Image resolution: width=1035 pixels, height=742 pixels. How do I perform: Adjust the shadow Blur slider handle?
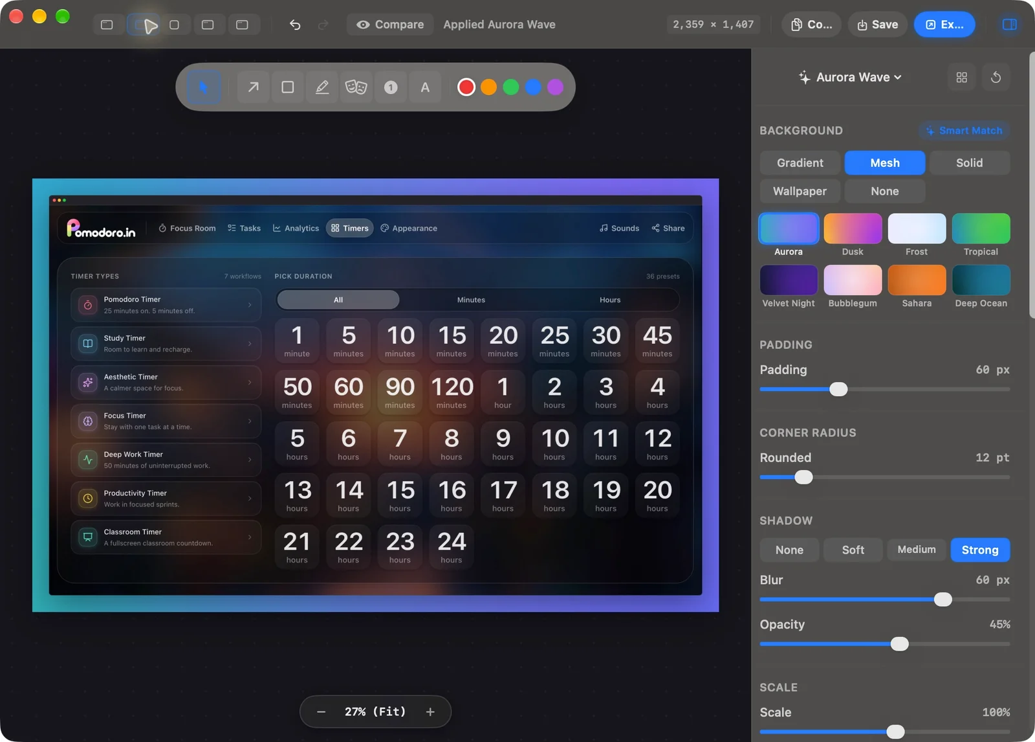coord(943,599)
